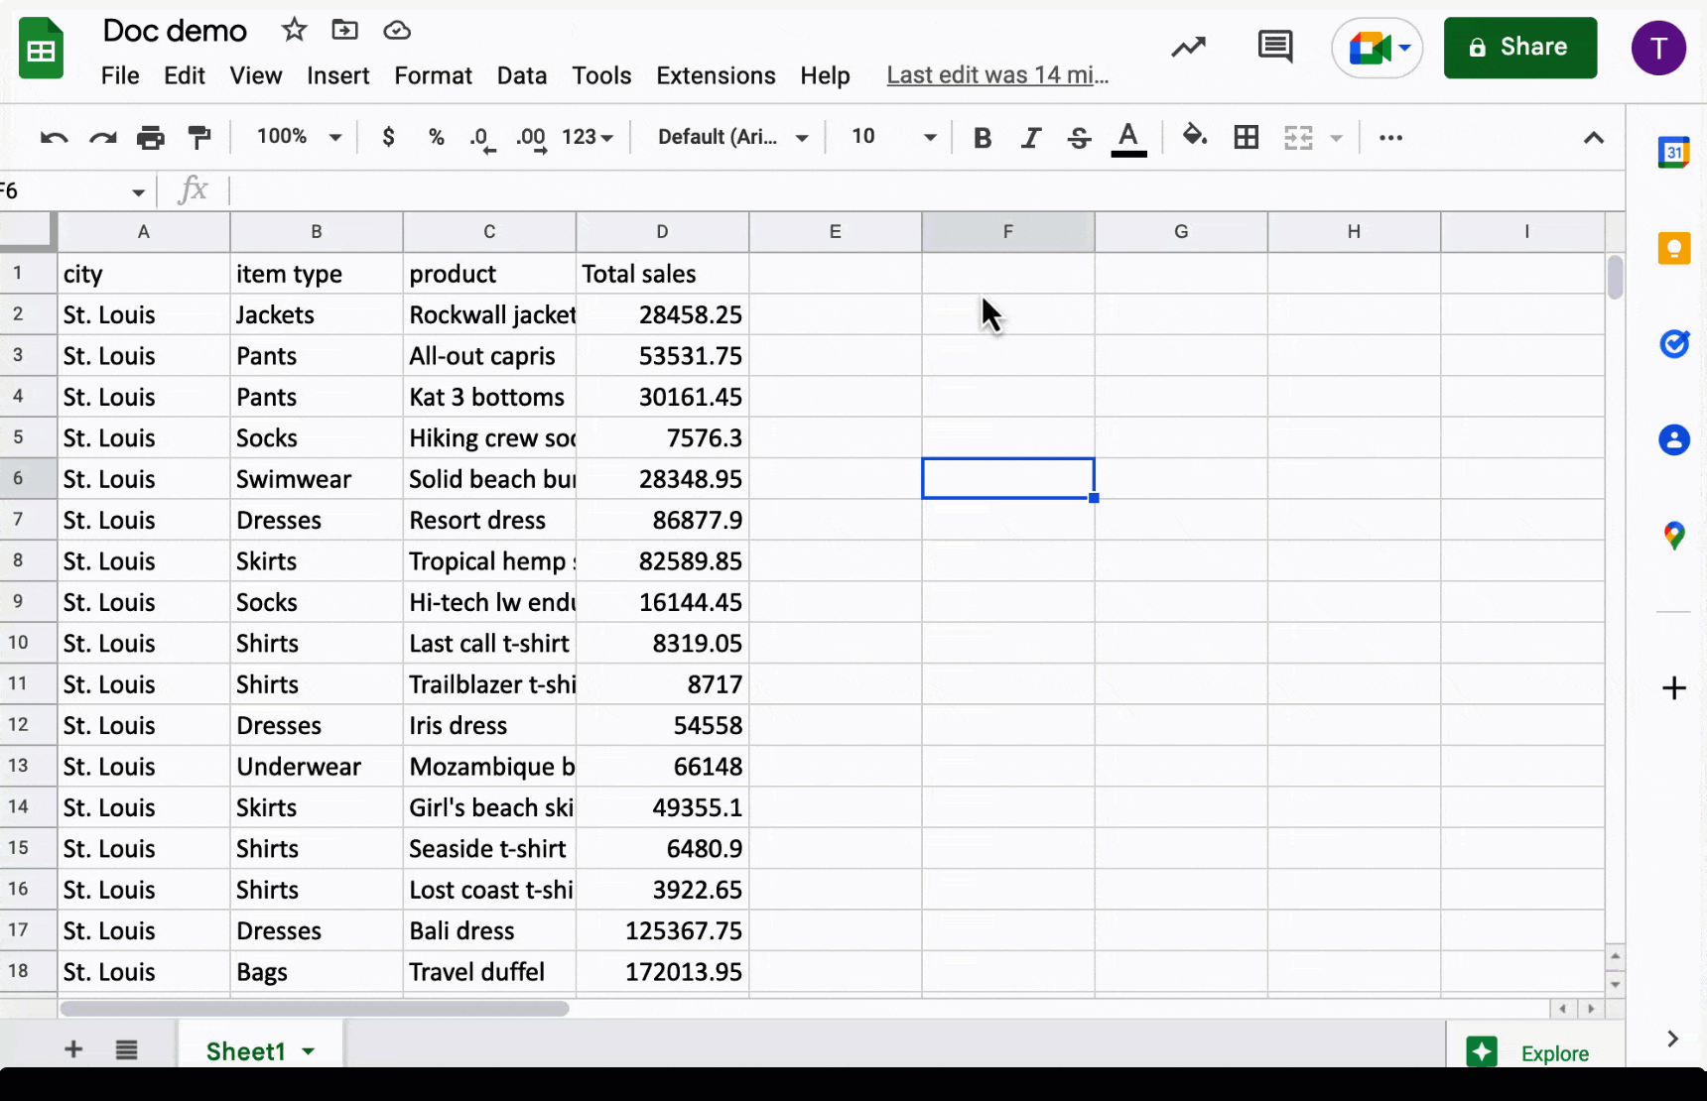Toggle italic formatting
This screenshot has height=1101, width=1707.
coord(1031,137)
